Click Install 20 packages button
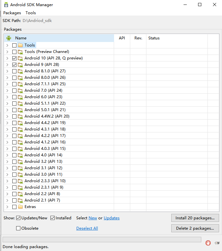 coord(195,218)
